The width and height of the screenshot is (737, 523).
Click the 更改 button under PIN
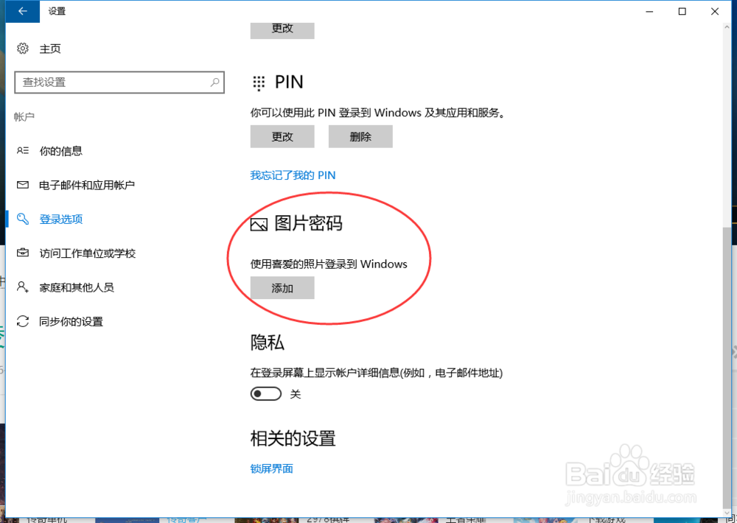coord(282,137)
